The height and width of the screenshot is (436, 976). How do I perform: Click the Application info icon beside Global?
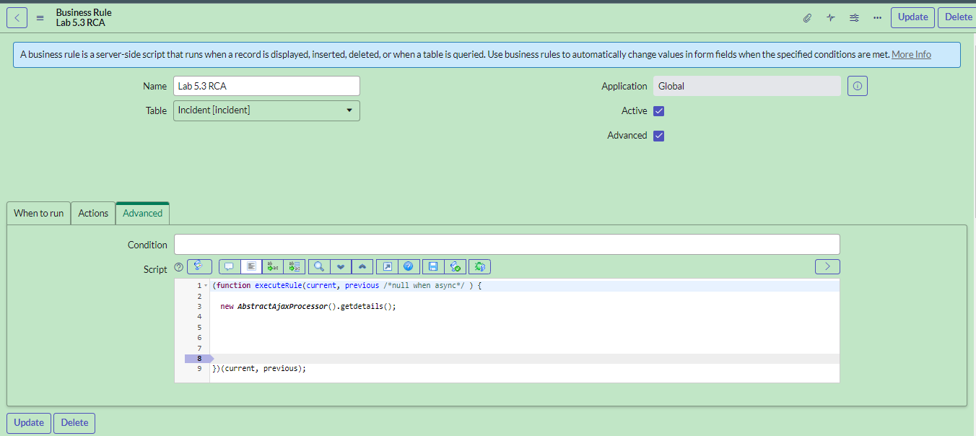(x=857, y=86)
